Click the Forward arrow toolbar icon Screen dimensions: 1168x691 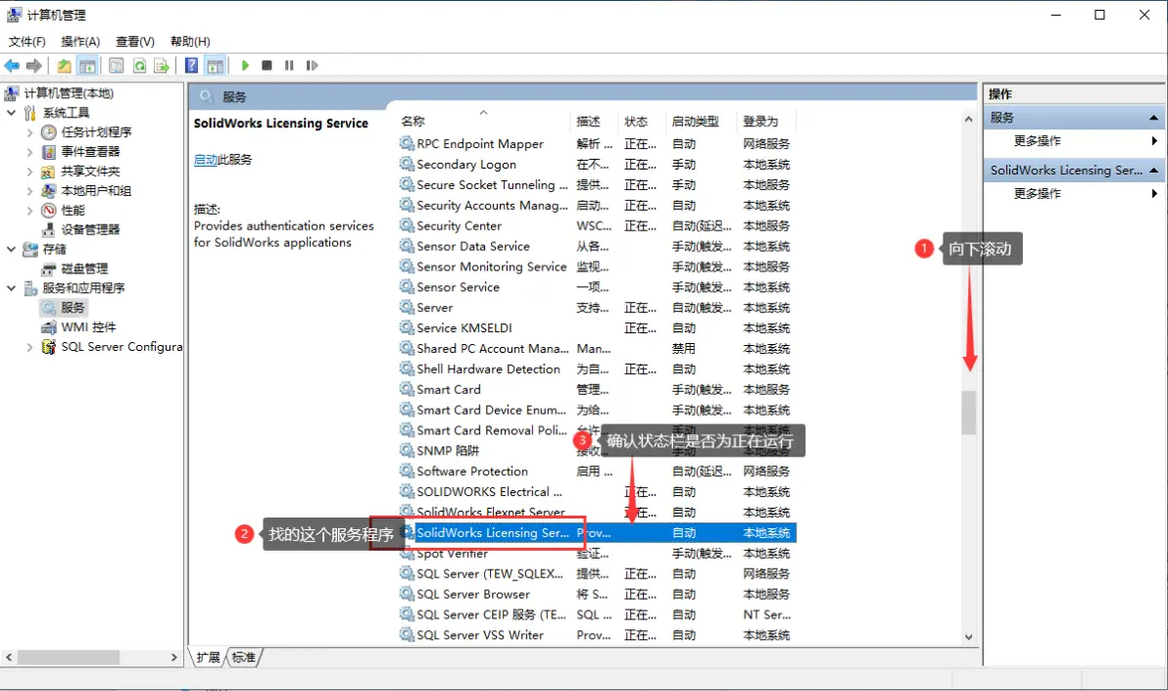(x=33, y=66)
